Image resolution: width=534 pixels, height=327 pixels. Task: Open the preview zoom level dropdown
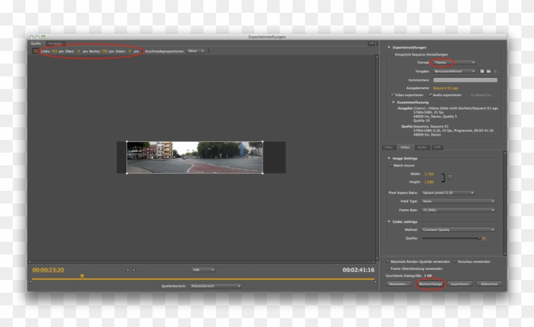[x=203, y=270]
